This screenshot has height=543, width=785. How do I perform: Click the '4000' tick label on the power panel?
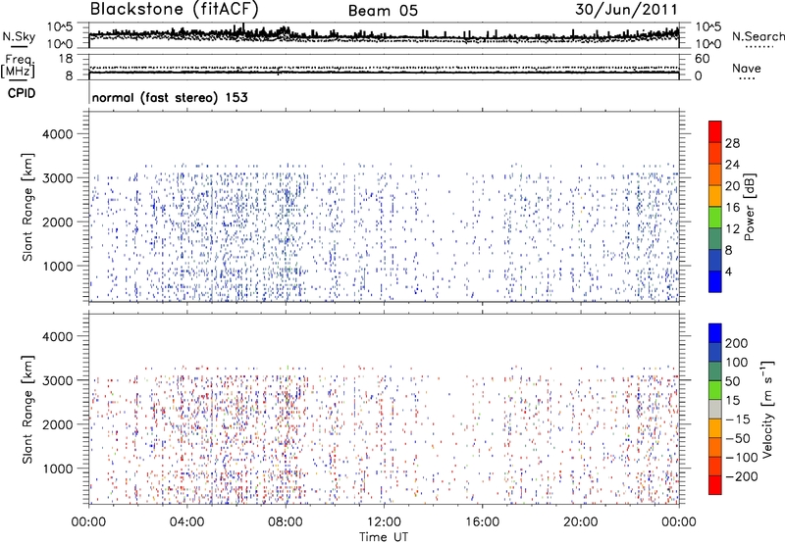pyautogui.click(x=57, y=134)
